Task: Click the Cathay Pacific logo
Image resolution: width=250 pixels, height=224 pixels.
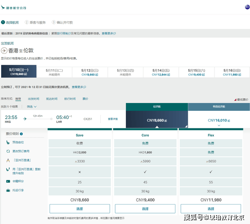Action: pyautogui.click(x=14, y=7)
